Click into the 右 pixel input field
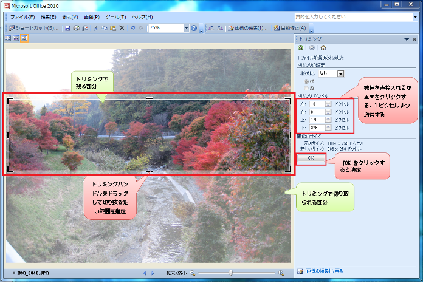Image resolution: width=423 pixels, height=283 pixels. (x=317, y=112)
